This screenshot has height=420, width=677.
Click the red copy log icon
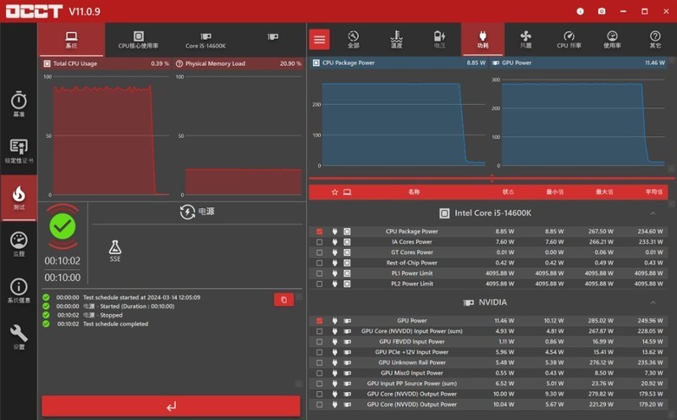coord(283,299)
